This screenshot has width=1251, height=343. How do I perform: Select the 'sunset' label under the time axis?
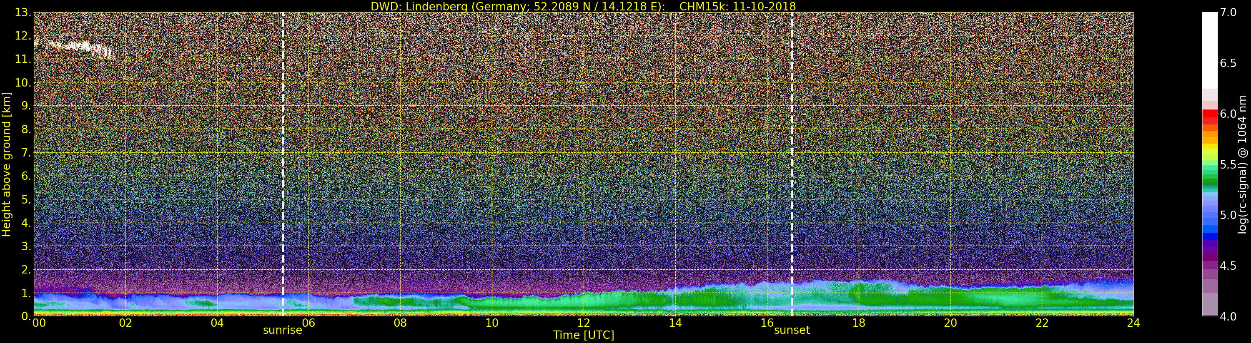792,331
